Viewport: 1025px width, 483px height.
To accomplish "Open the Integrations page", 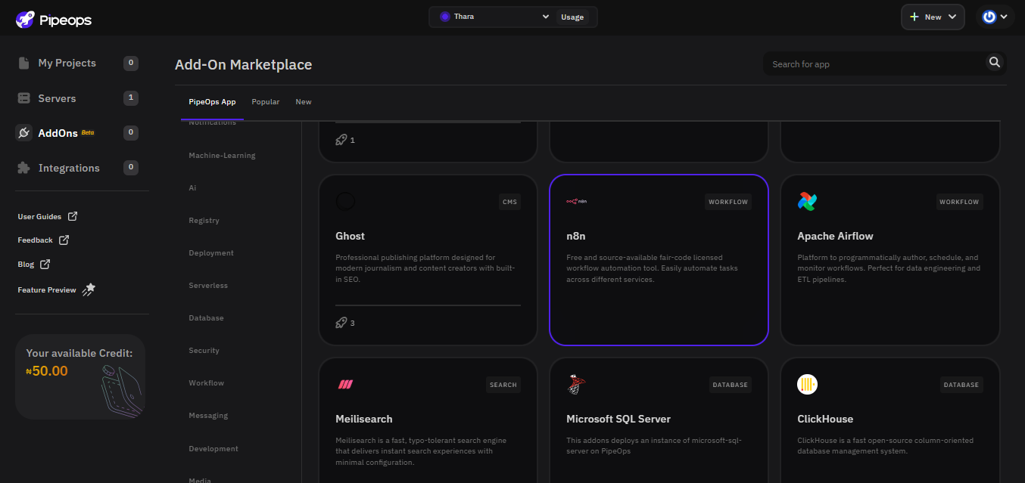I will click(69, 168).
